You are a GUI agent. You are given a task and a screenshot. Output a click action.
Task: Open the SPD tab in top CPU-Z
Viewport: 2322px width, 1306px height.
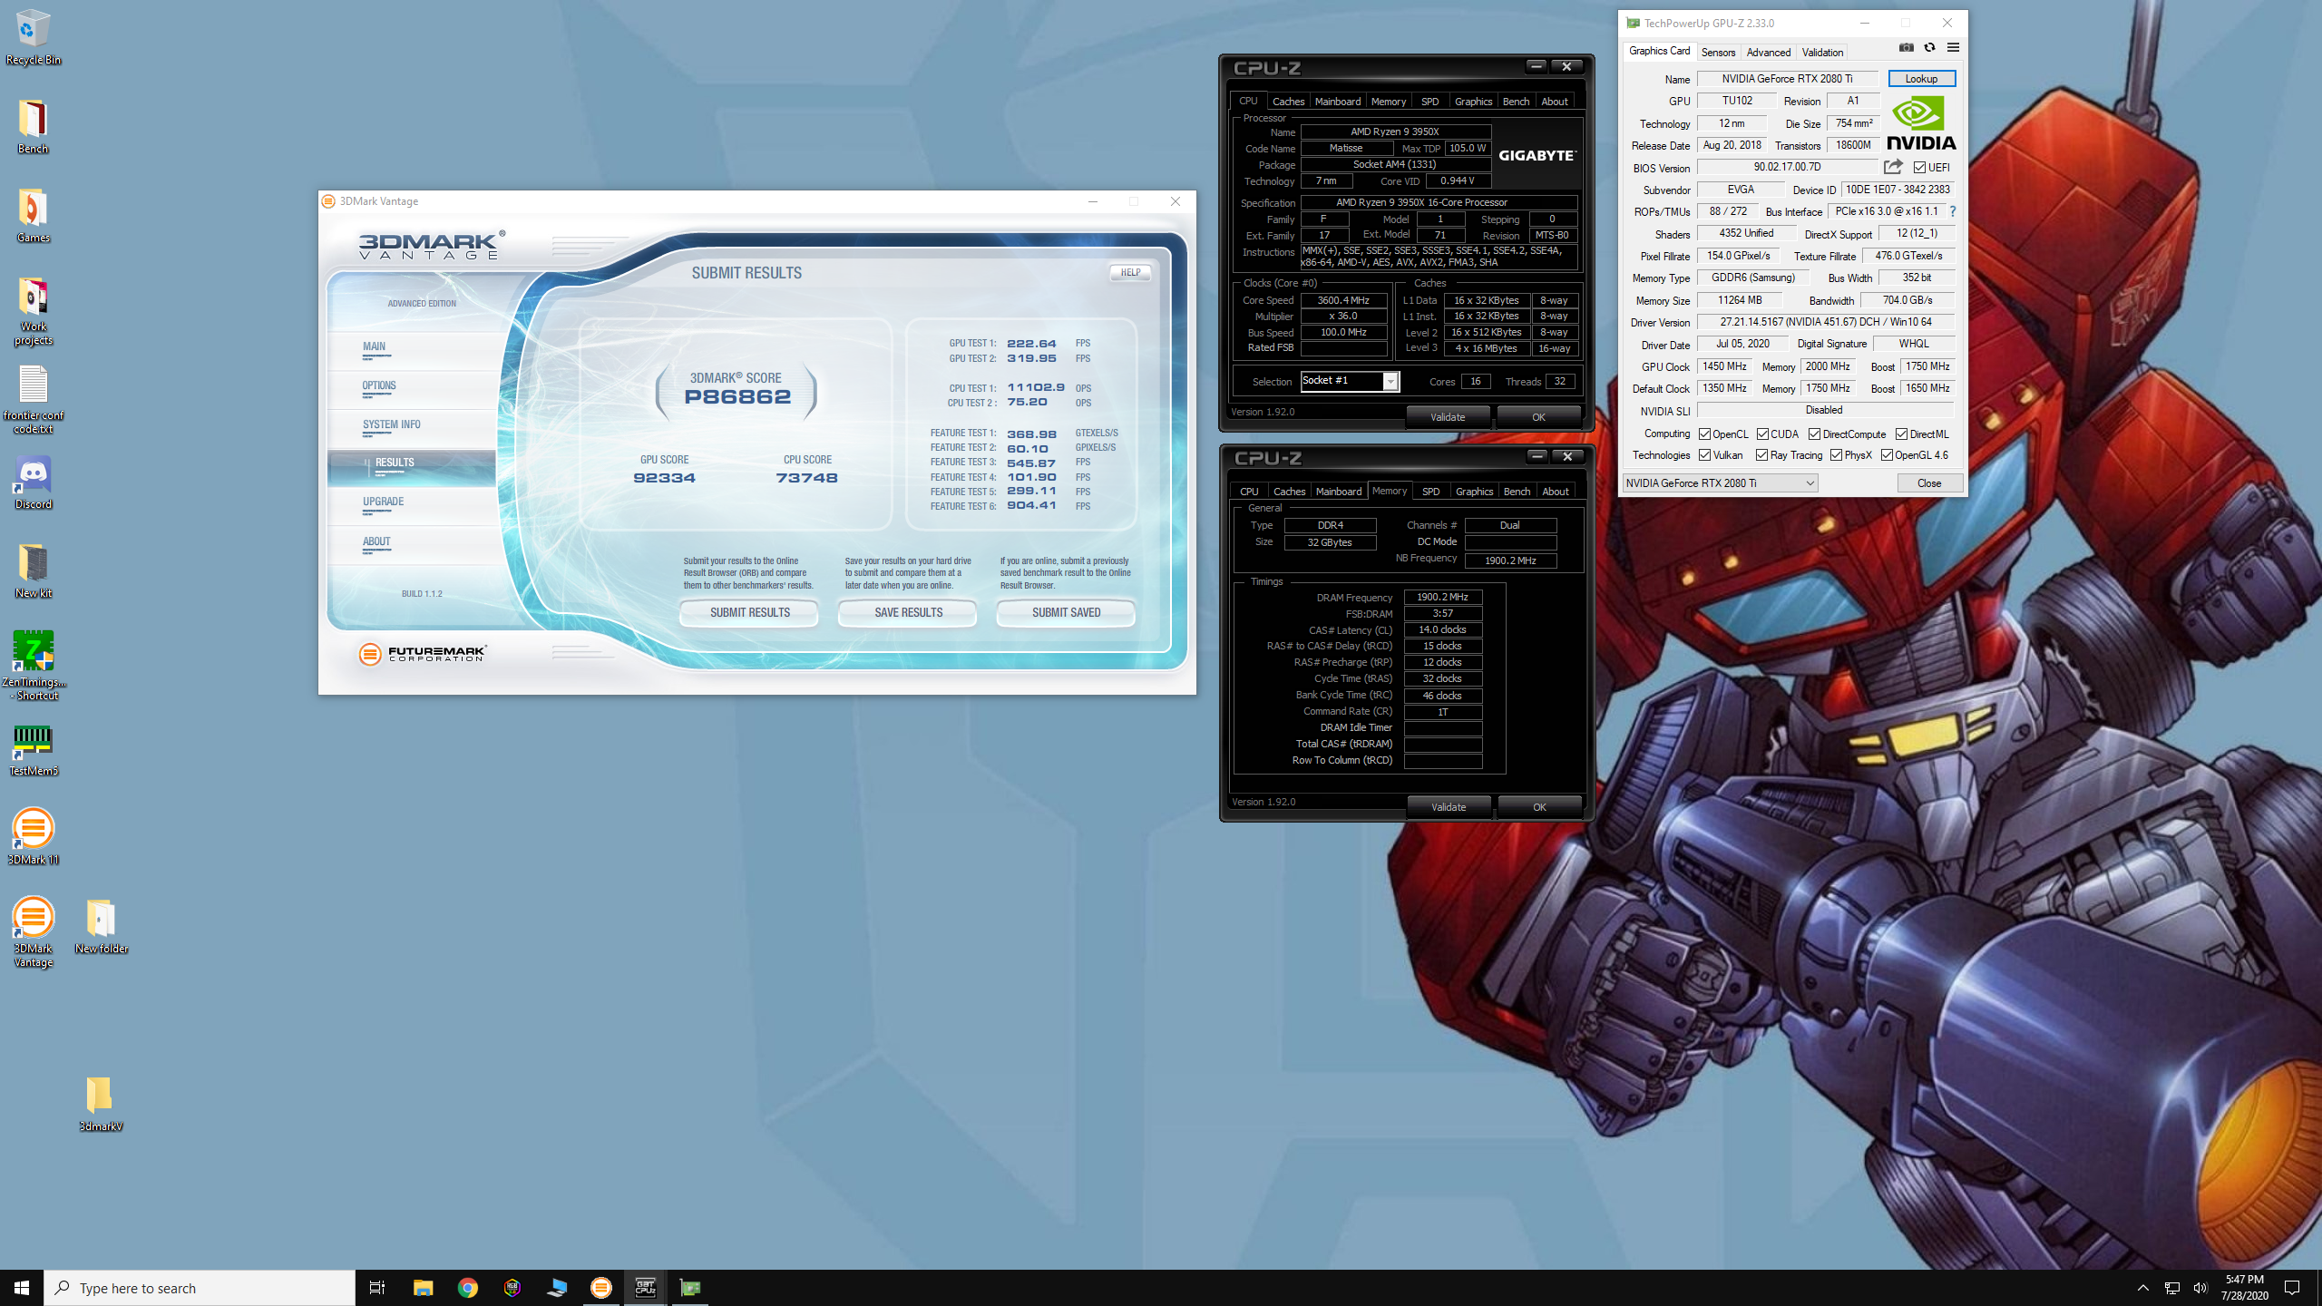1429,102
